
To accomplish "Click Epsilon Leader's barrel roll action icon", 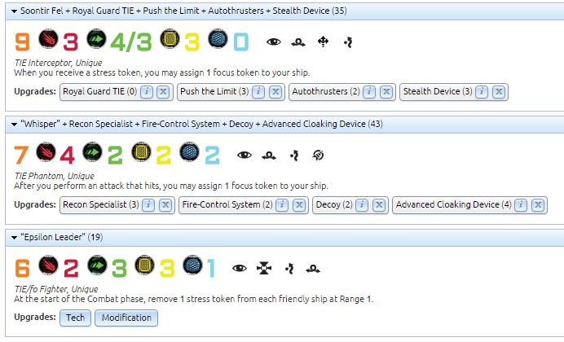I will coord(313,269).
